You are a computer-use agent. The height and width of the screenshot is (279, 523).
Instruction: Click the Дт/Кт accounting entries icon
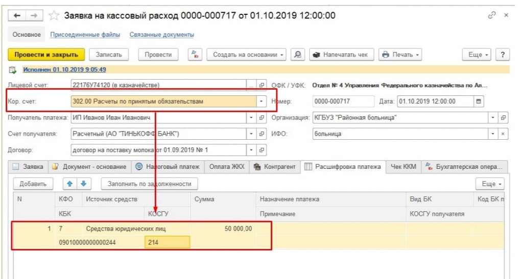pos(196,55)
